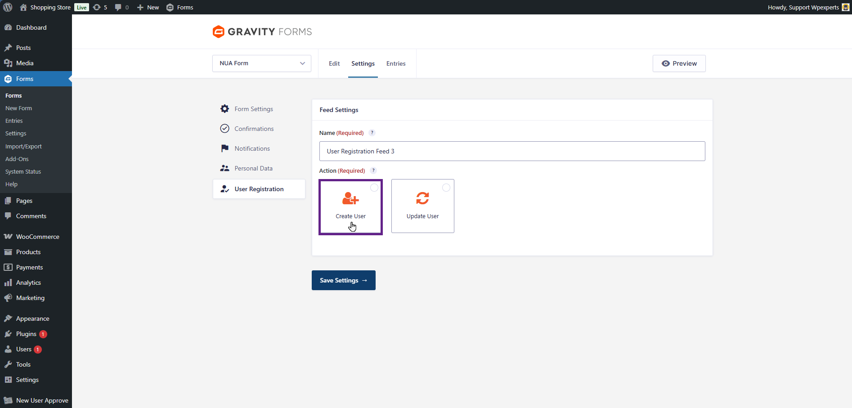Click the Action field help icon
The image size is (852, 408).
(x=373, y=170)
